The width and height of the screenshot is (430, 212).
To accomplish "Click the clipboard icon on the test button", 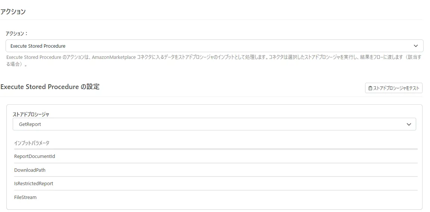I will (x=370, y=88).
